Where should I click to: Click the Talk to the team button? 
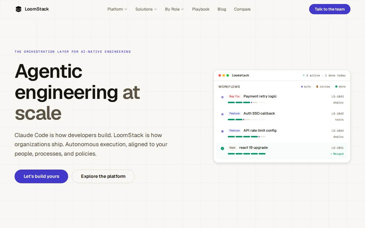coord(330,9)
